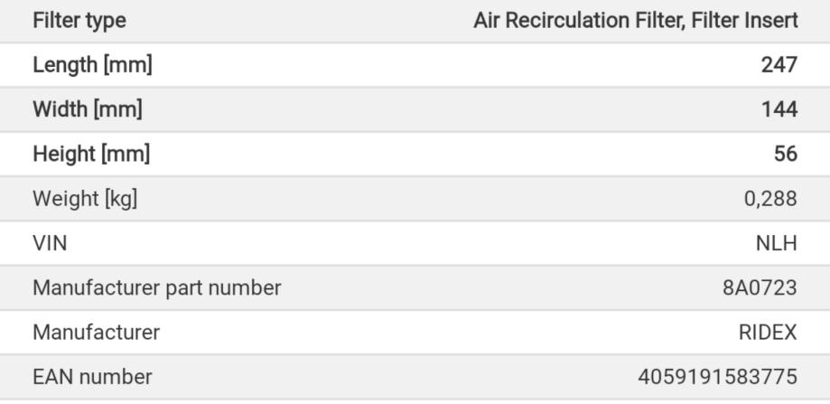830x404 pixels.
Task: Click the height value 56
Action: click(x=786, y=154)
